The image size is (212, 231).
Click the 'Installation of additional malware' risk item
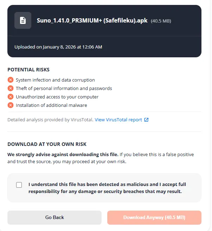pyautogui.click(x=51, y=105)
